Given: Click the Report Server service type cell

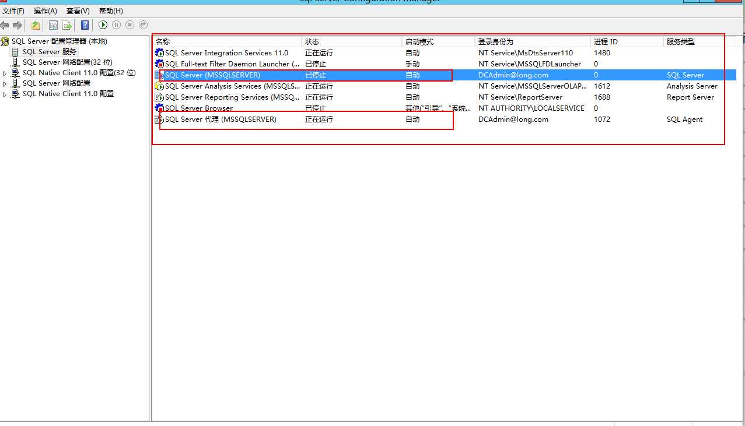Looking at the screenshot, I should [690, 97].
